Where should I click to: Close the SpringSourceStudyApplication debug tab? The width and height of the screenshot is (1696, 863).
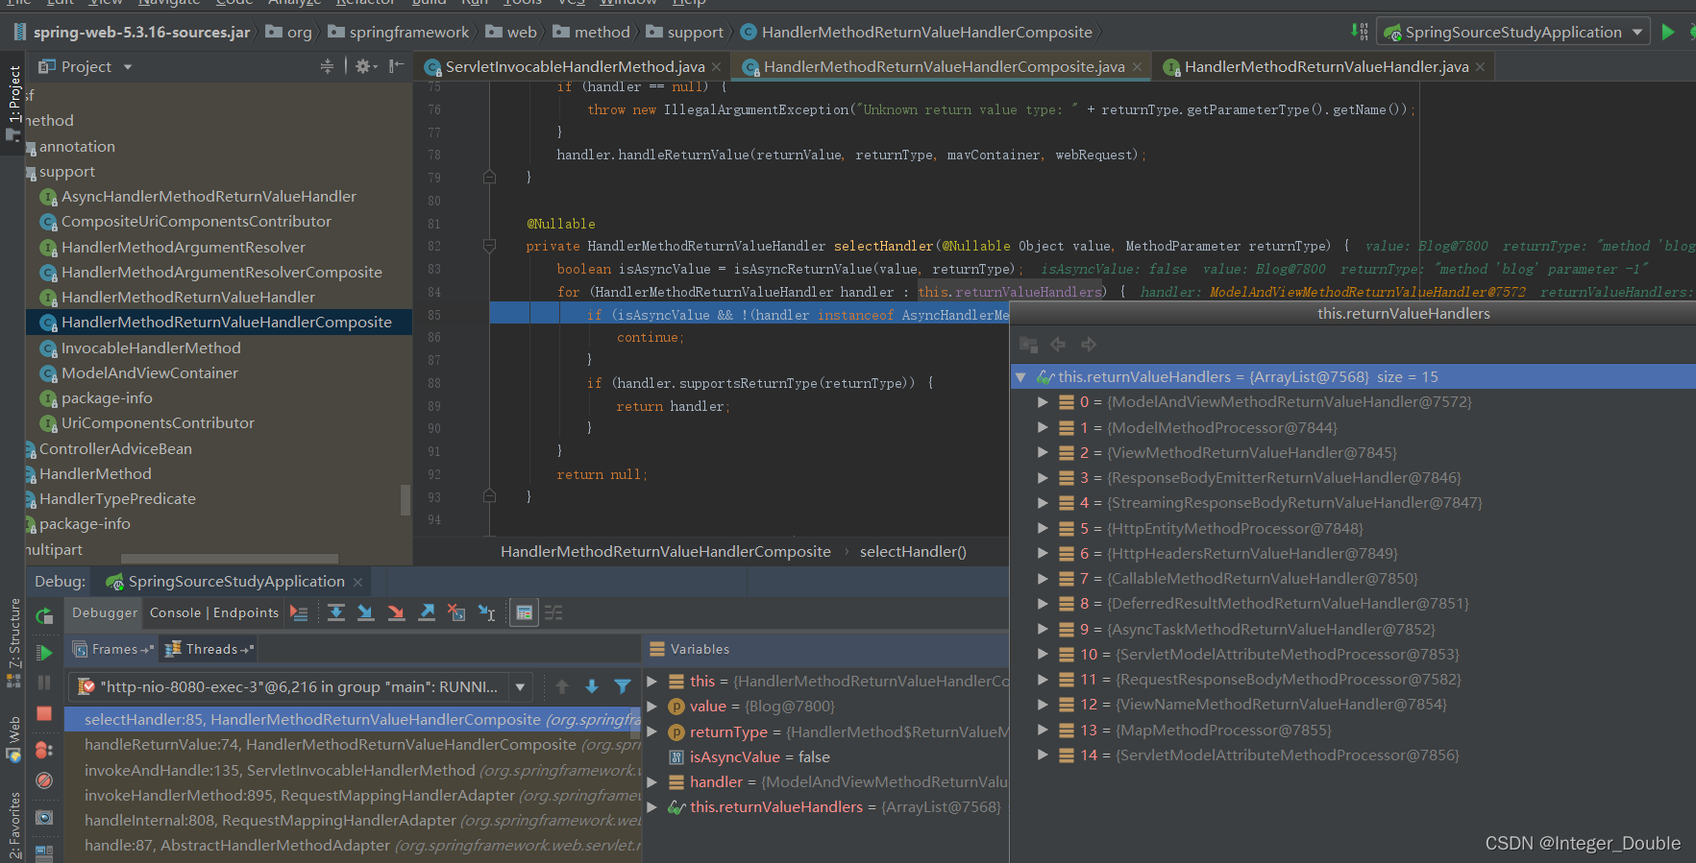(357, 582)
